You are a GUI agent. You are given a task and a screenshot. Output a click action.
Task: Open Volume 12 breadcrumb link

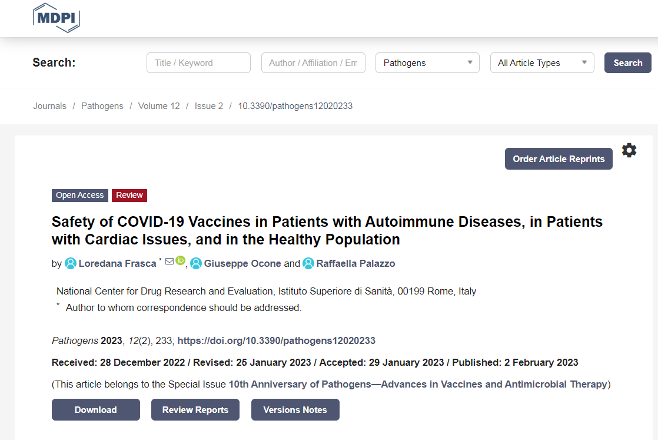point(159,106)
